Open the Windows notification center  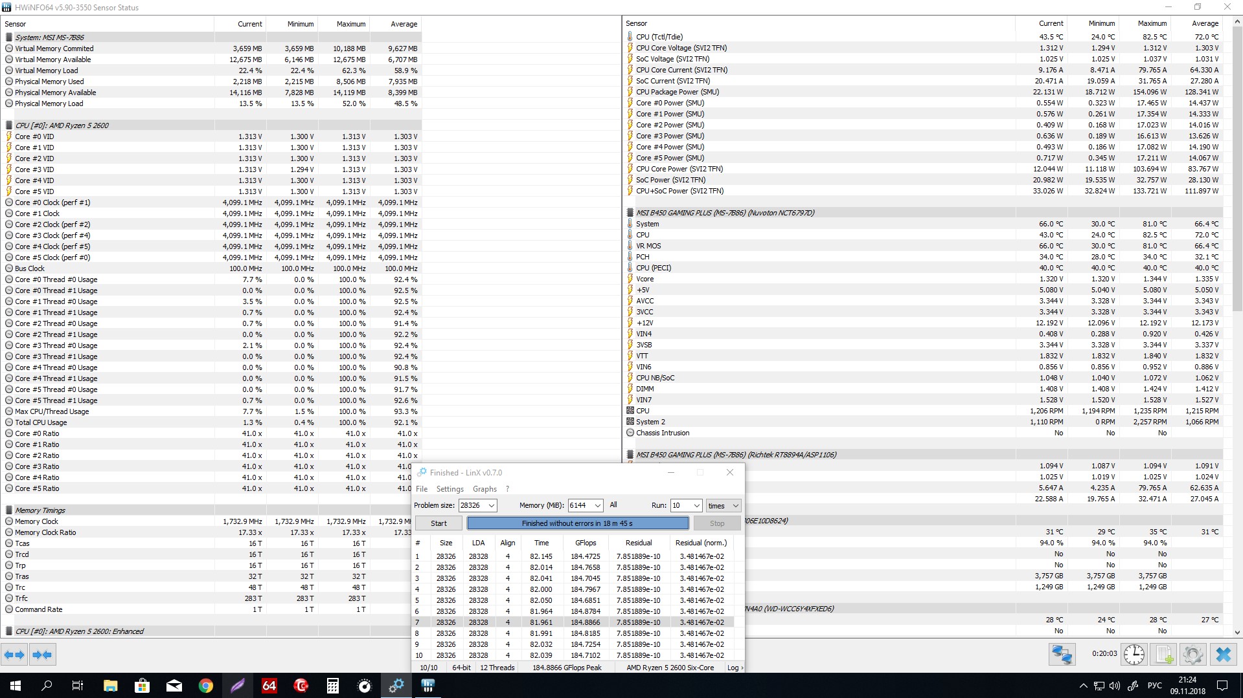tap(1222, 686)
